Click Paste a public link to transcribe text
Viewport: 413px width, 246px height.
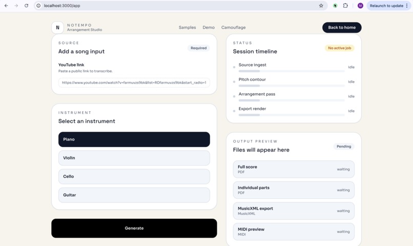[x=86, y=71]
